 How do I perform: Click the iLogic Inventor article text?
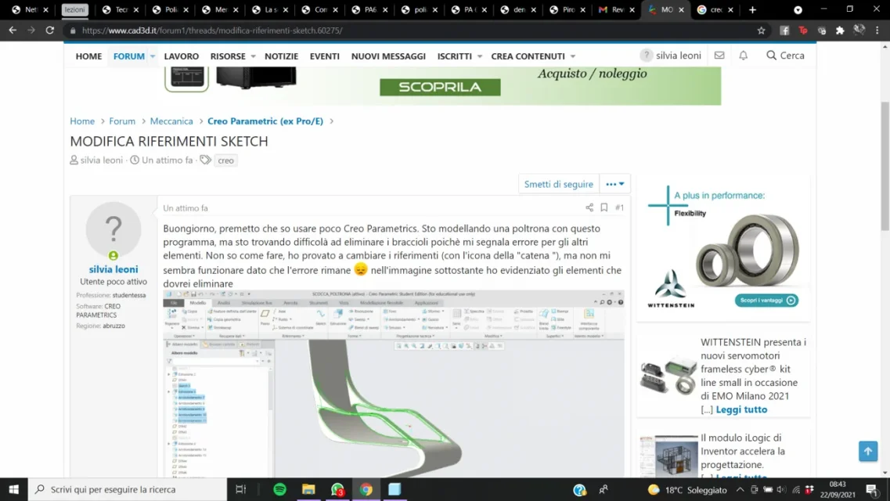[743, 451]
